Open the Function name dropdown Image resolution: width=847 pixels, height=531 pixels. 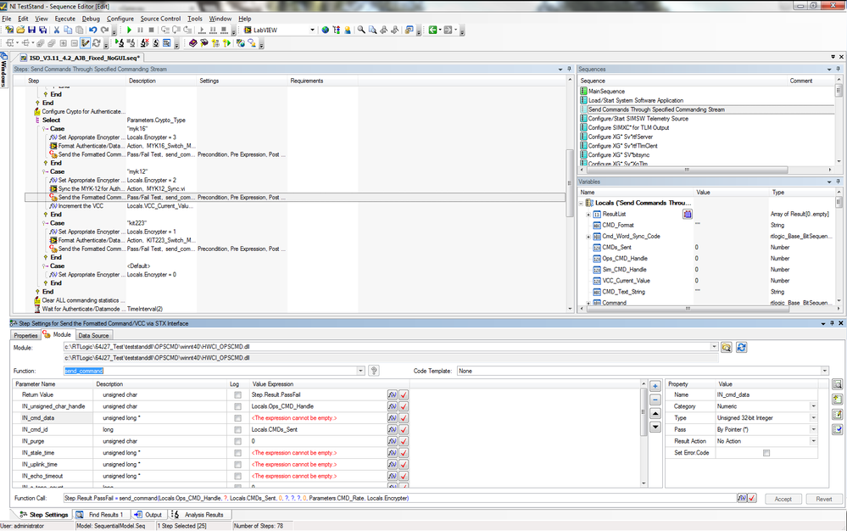click(361, 371)
